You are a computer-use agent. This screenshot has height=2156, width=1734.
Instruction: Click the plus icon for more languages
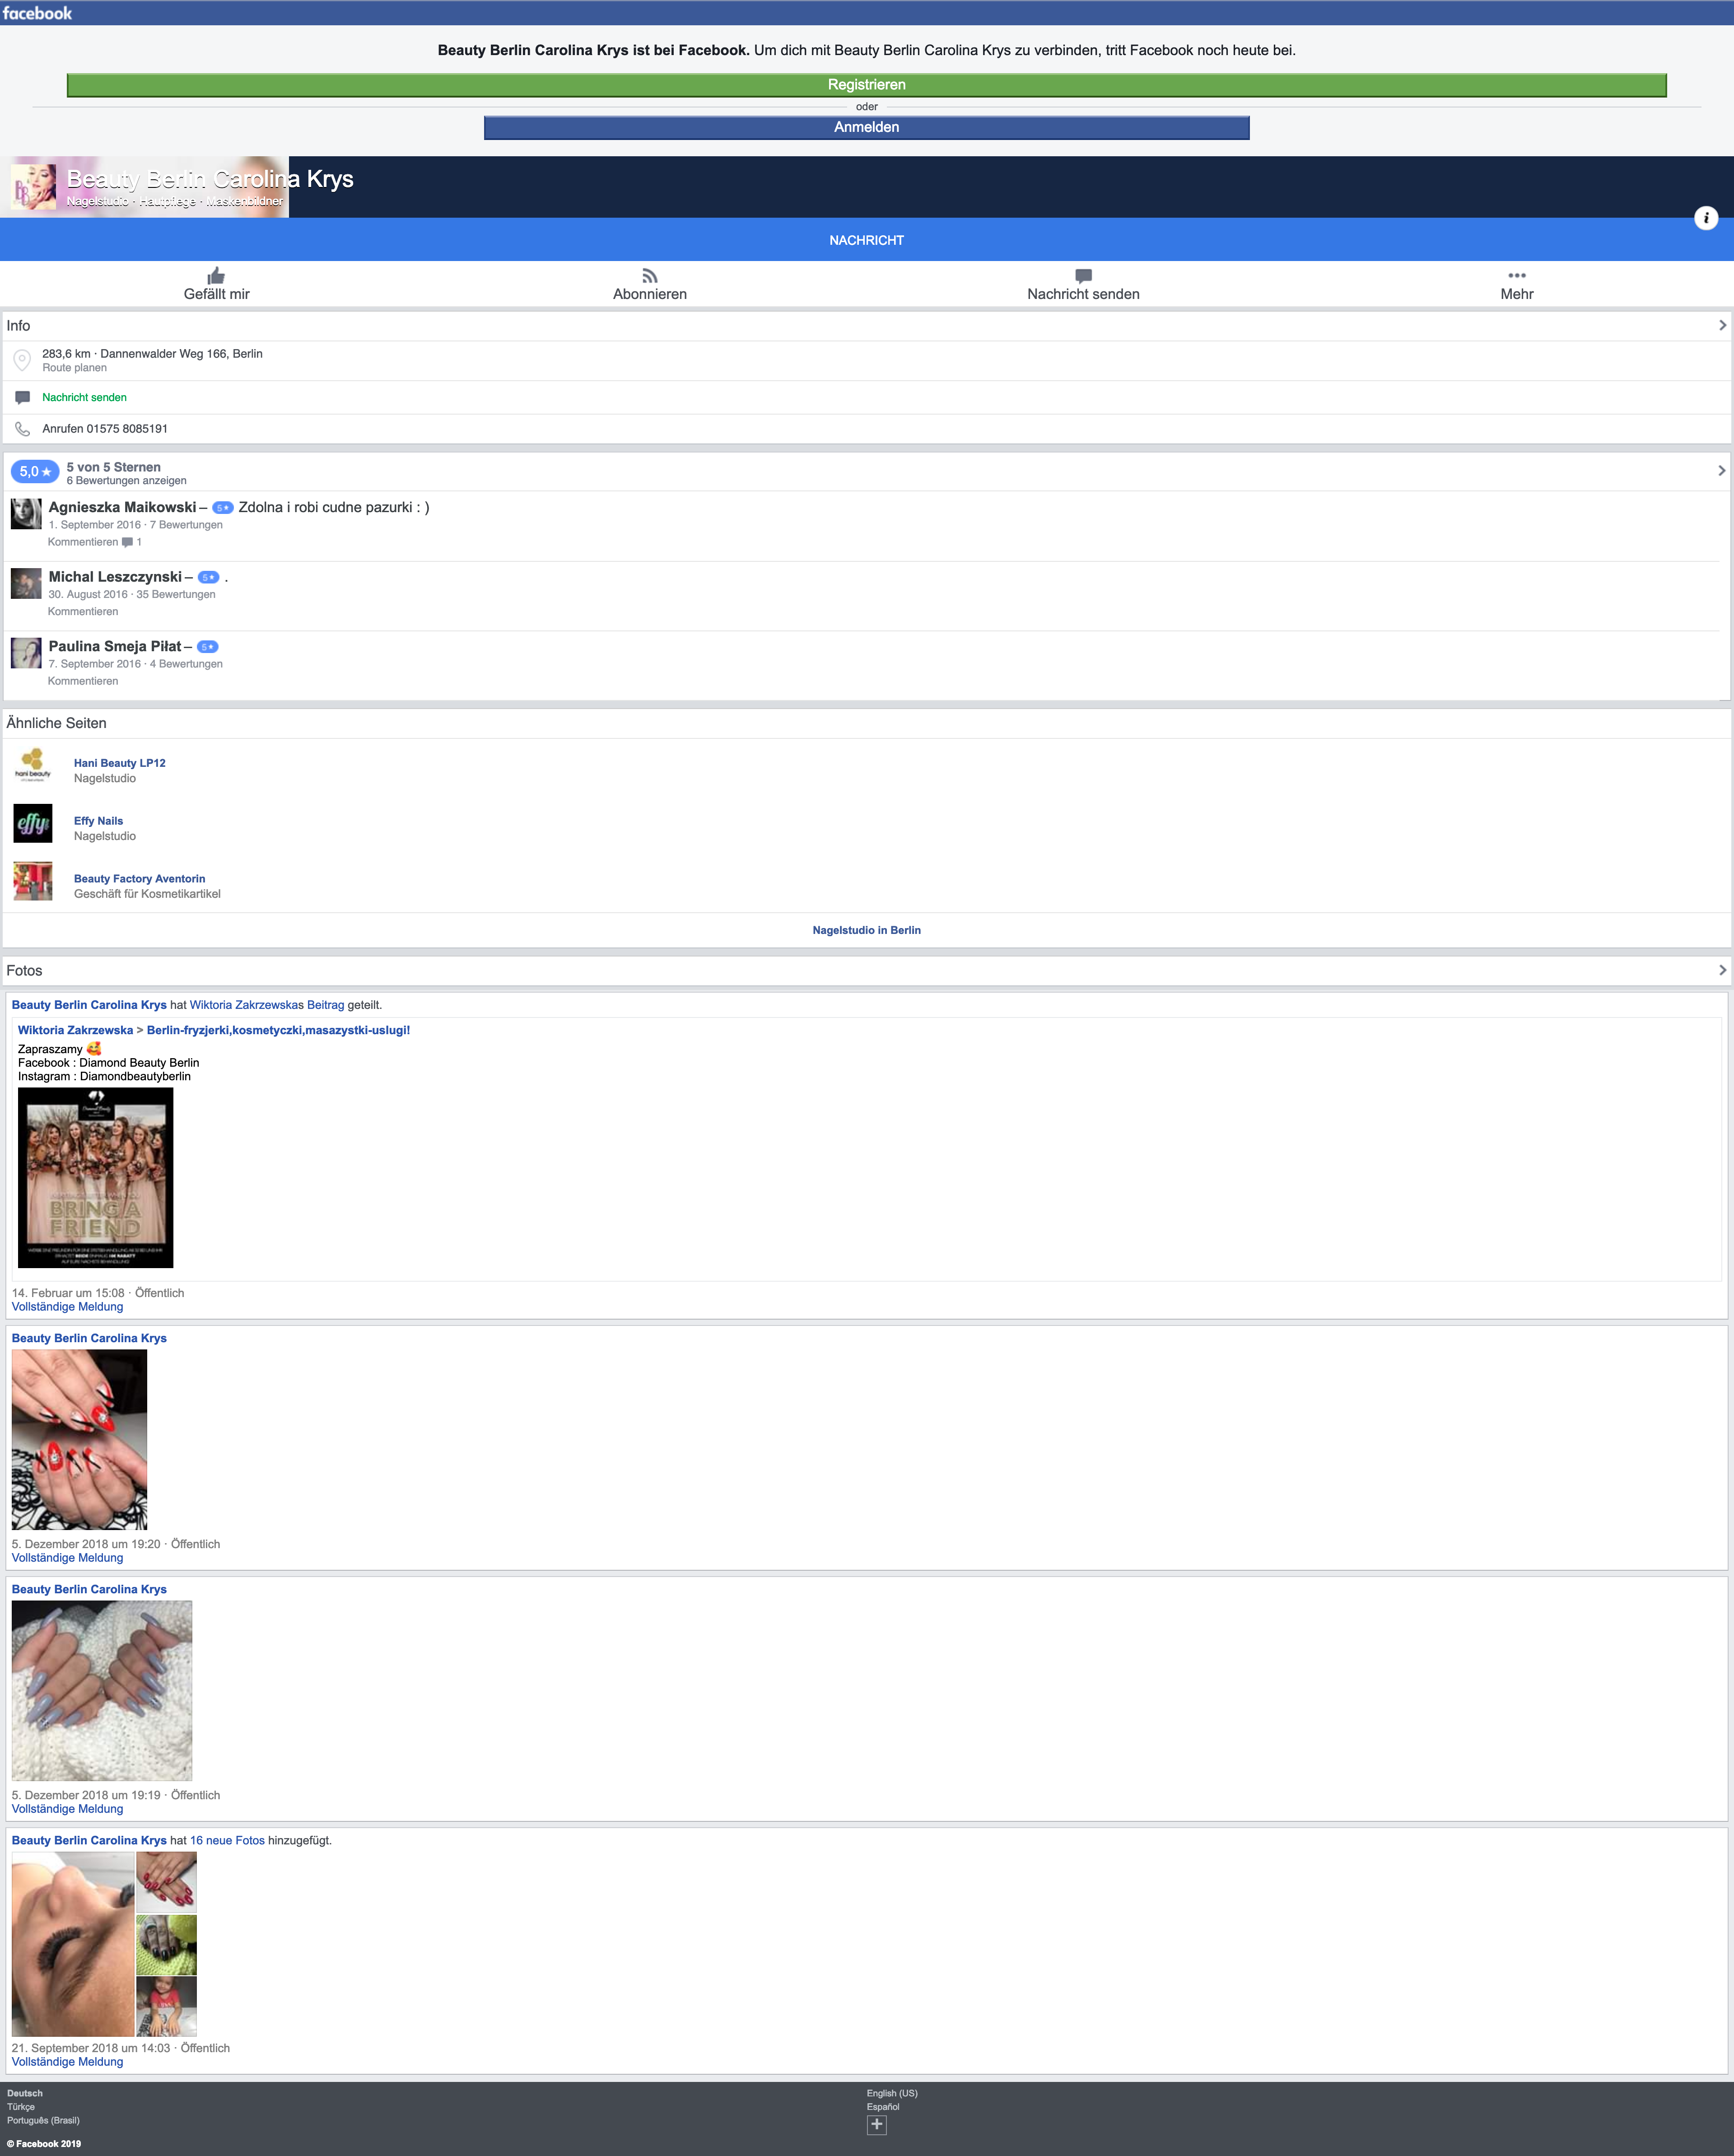pyautogui.click(x=876, y=2125)
